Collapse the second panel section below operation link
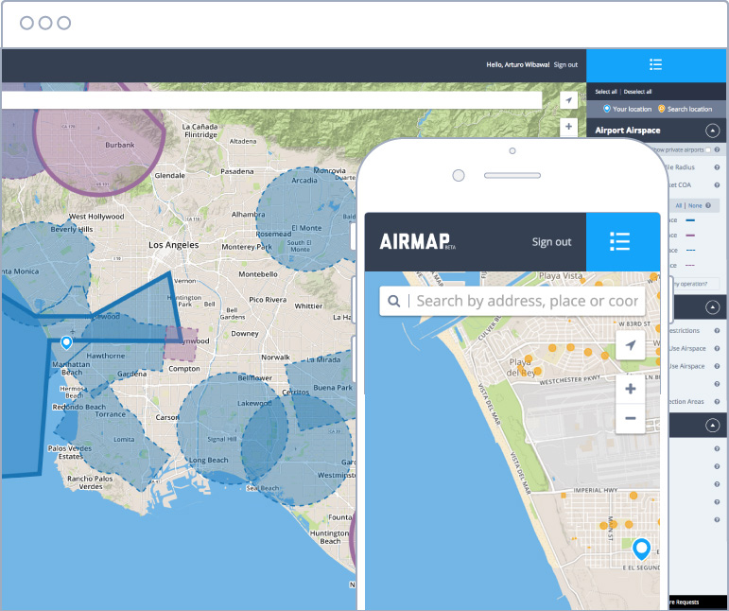Viewport: 729px width, 611px height. (712, 307)
